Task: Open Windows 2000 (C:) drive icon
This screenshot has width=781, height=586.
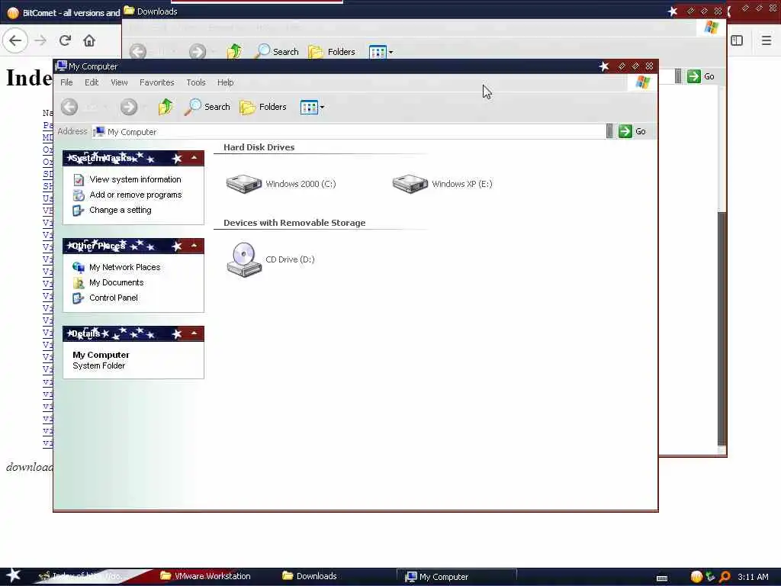Action: [x=244, y=184]
